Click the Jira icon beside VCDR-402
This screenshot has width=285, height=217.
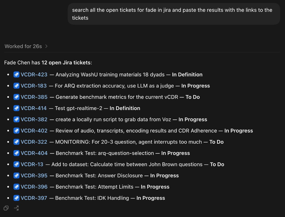point(16,131)
